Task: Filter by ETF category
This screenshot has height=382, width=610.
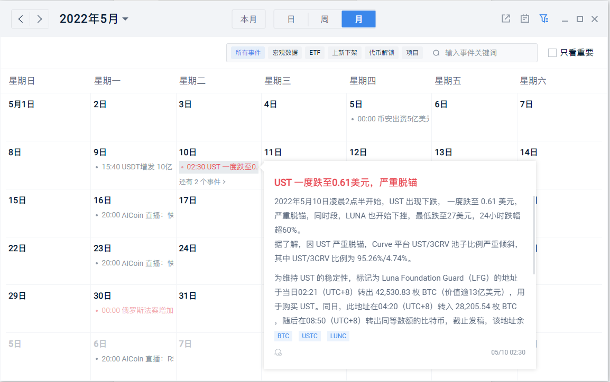Action: pyautogui.click(x=315, y=53)
